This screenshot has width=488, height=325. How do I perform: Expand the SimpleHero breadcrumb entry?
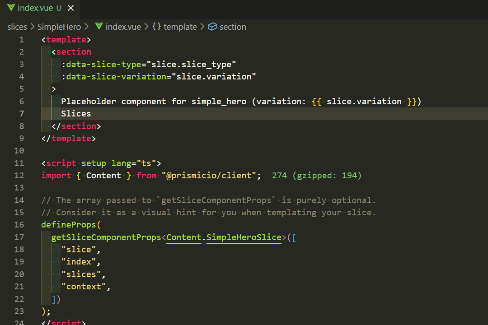[59, 27]
